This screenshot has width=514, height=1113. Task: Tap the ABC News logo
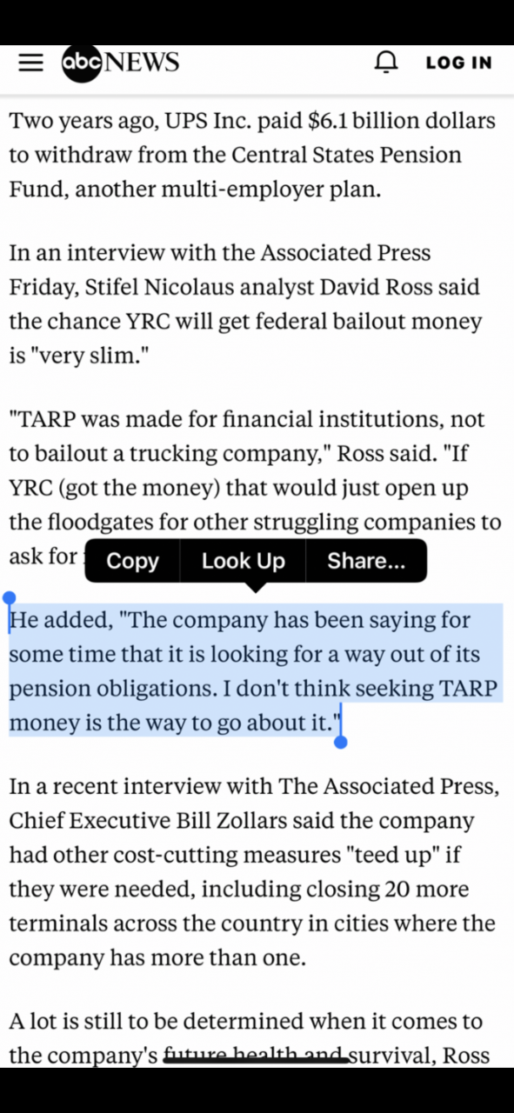(120, 63)
